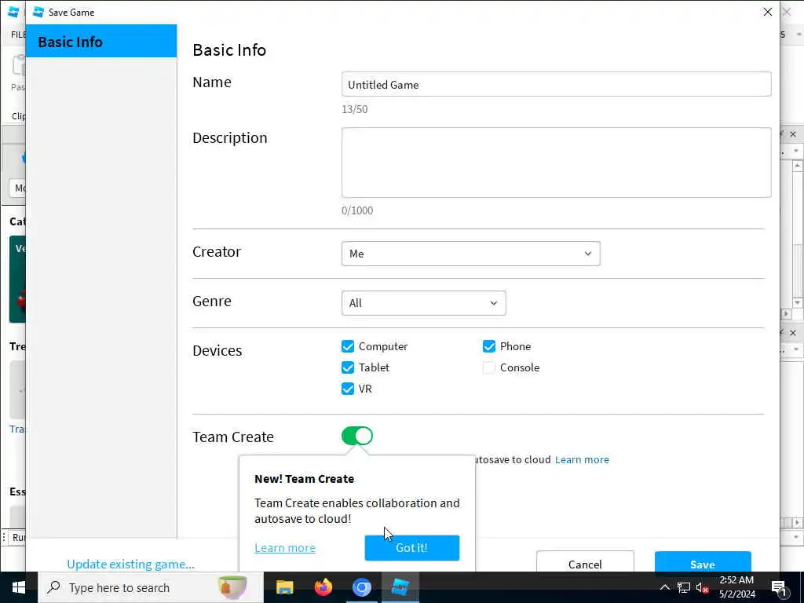Click Update existing game link
The height and width of the screenshot is (603, 804).
point(131,564)
